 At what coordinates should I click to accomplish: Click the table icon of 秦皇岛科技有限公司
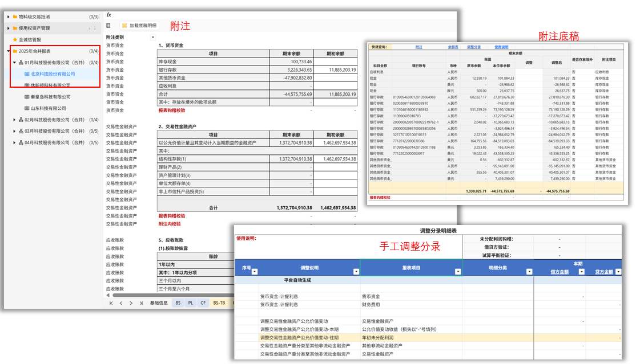pyautogui.click(x=27, y=97)
